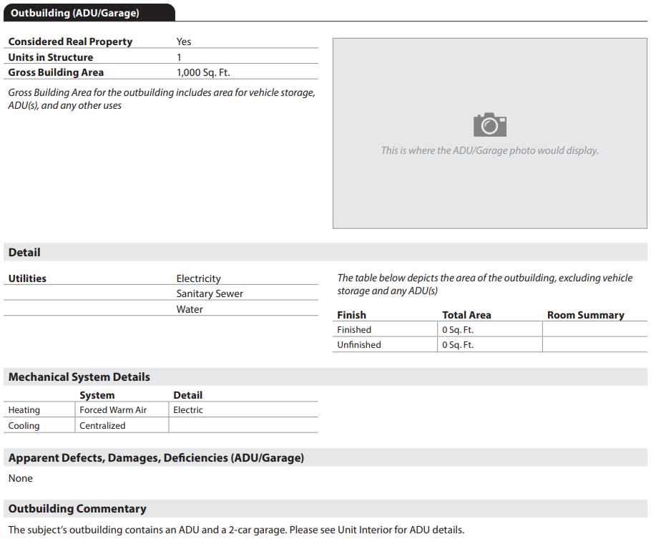
Task: Click the 'Unfinished' row label
Action: [359, 344]
